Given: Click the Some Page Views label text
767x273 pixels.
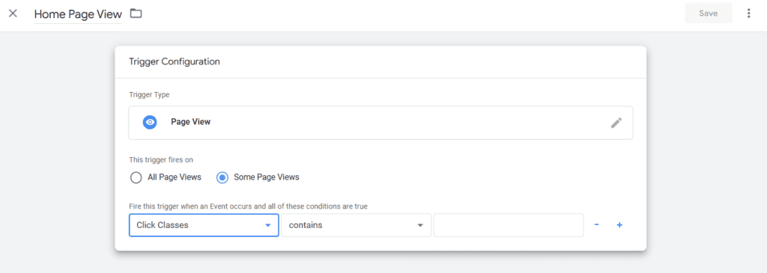Looking at the screenshot, I should [x=267, y=177].
